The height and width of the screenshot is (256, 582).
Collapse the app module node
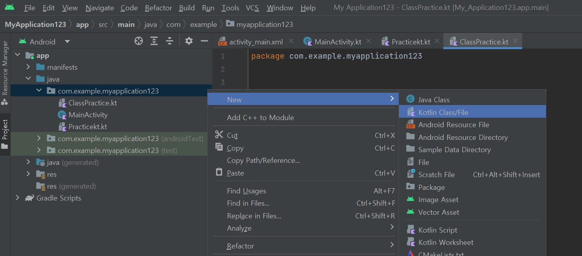pyautogui.click(x=18, y=55)
